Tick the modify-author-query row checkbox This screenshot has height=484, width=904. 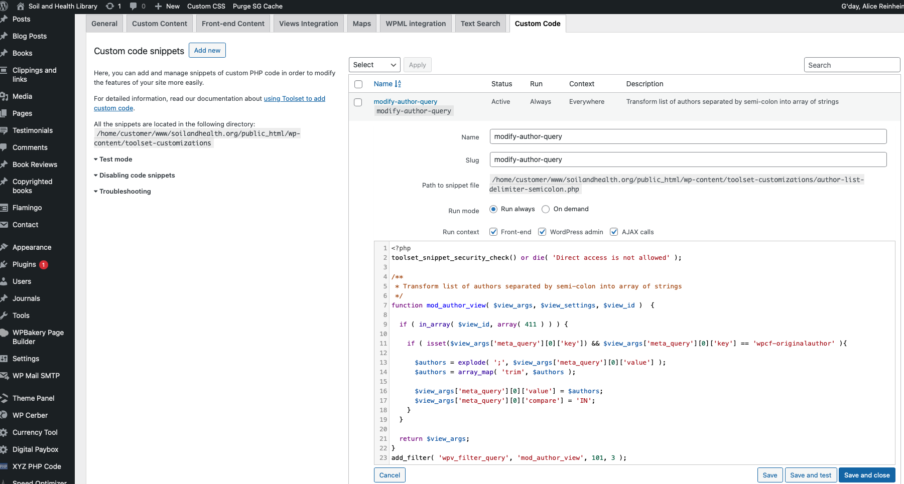[358, 102]
